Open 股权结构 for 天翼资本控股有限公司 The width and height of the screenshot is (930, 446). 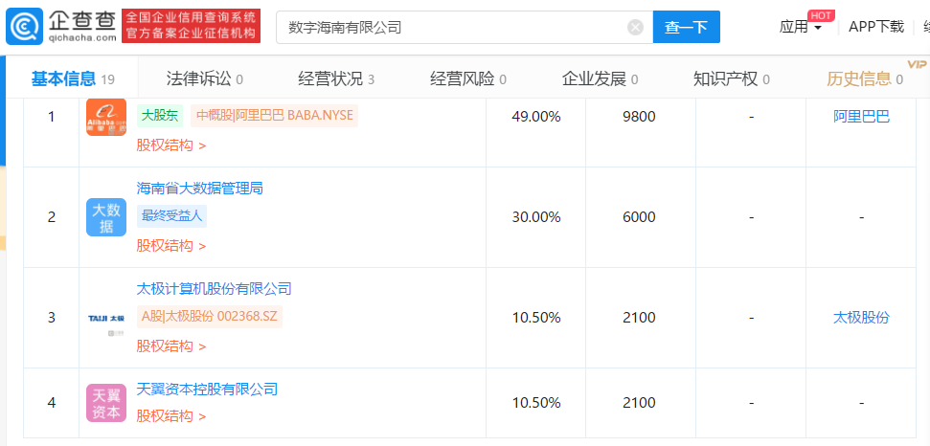pyautogui.click(x=170, y=416)
